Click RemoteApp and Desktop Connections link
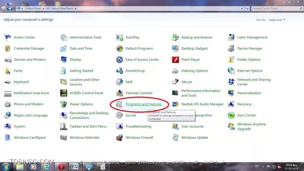304x171 pixels. pos(89,115)
